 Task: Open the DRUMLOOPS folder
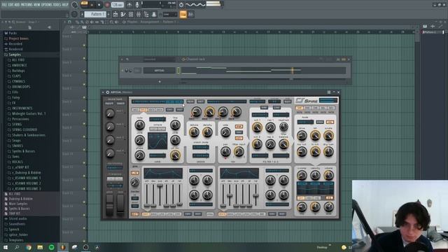(x=20, y=87)
